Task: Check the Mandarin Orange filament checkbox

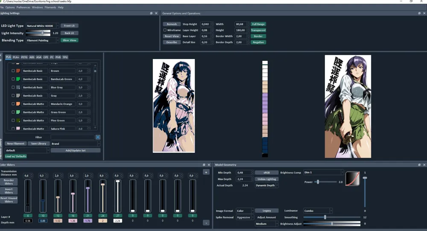Action: click(x=13, y=104)
